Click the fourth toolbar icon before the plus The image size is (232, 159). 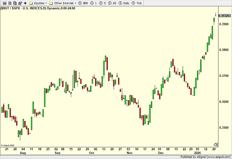point(20,3)
